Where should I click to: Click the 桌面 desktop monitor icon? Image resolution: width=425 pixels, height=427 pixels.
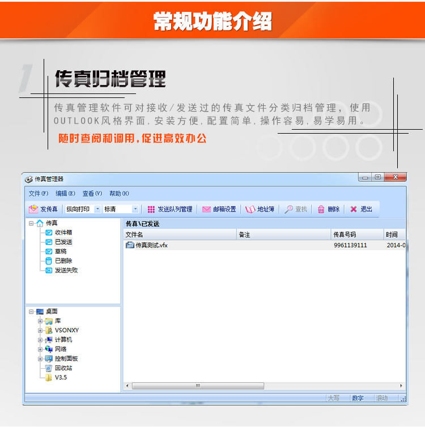(40, 311)
